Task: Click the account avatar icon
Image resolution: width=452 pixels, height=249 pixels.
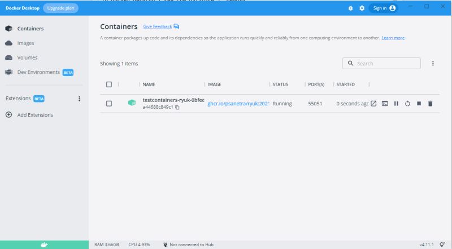Action: (x=392, y=8)
